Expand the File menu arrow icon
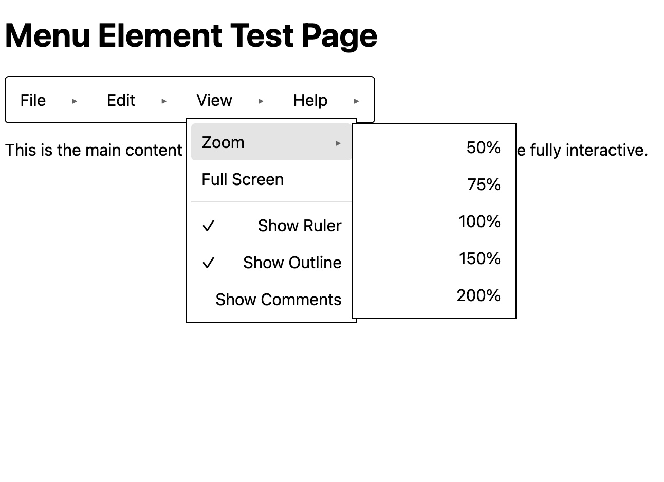 click(75, 101)
